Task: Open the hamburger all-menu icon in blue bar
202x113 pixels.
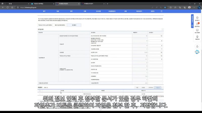Action: click(x=161, y=11)
